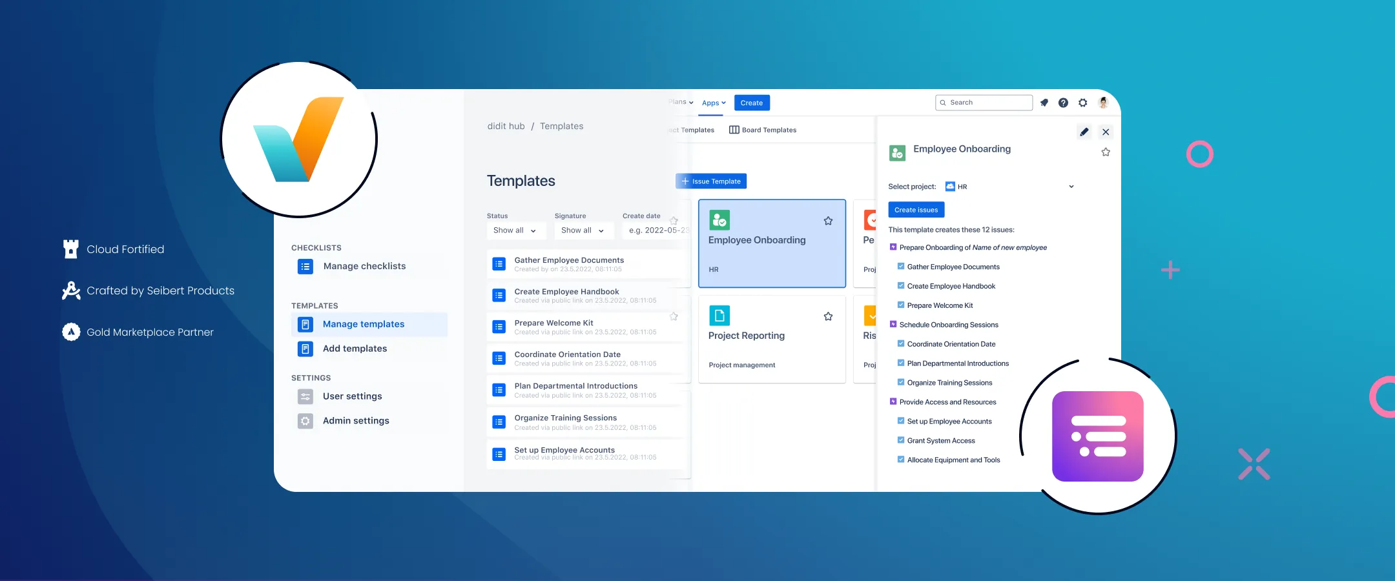1395x581 pixels.
Task: Open the Status Show all dropdown
Action: point(516,230)
